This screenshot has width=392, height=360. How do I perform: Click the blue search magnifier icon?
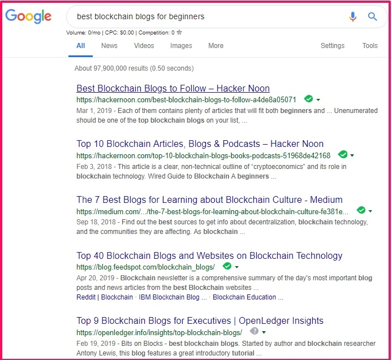372,16
